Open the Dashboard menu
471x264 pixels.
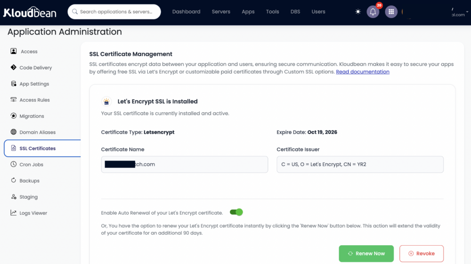pos(186,11)
